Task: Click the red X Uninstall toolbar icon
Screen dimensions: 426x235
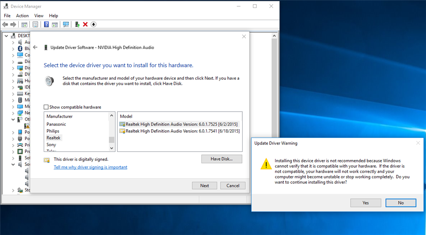Action: [85, 24]
